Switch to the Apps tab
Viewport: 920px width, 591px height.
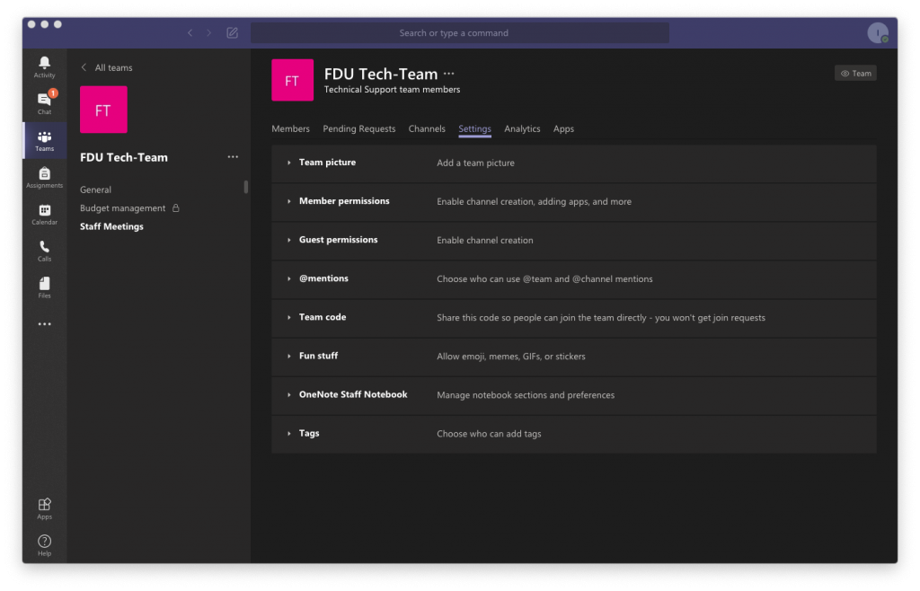(563, 129)
